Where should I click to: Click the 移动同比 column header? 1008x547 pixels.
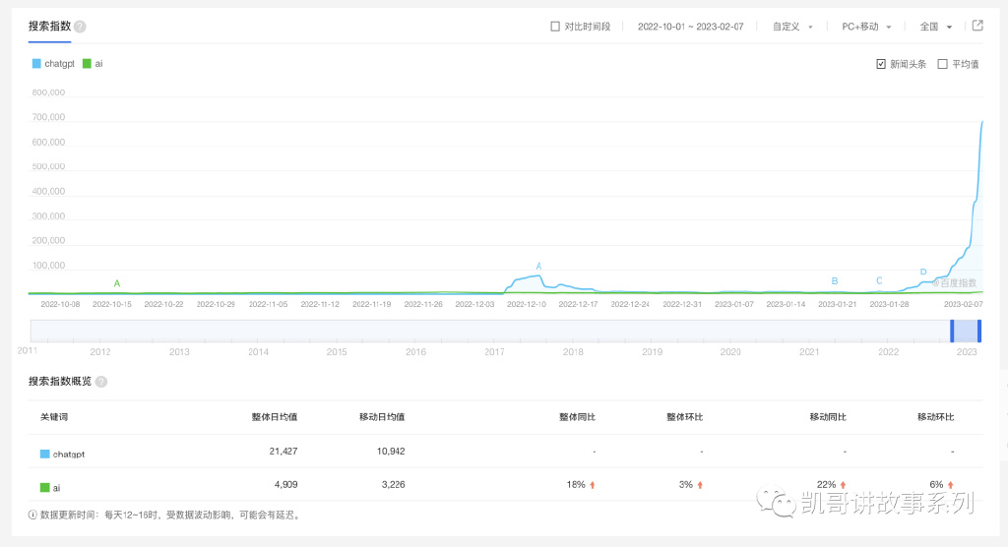pyautogui.click(x=828, y=417)
